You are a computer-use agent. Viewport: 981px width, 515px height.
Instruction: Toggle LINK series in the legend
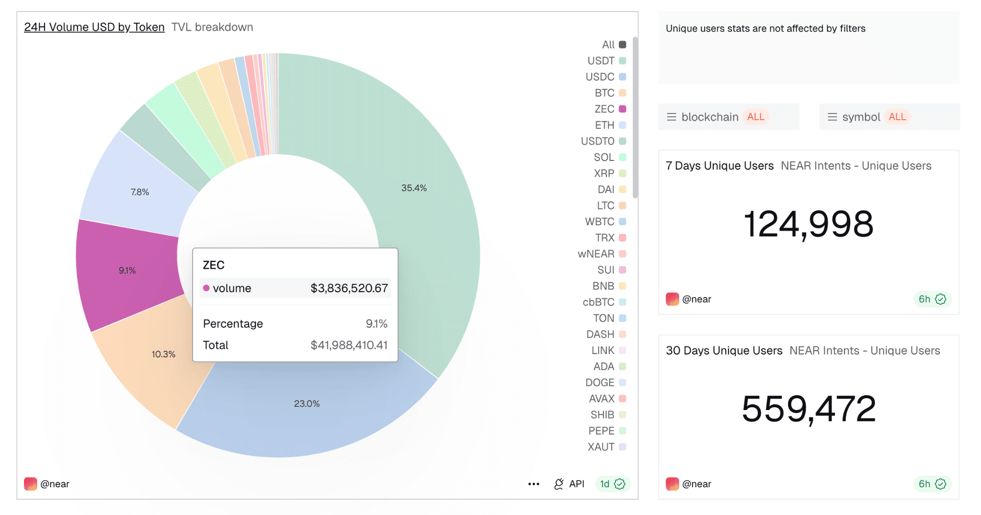609,350
